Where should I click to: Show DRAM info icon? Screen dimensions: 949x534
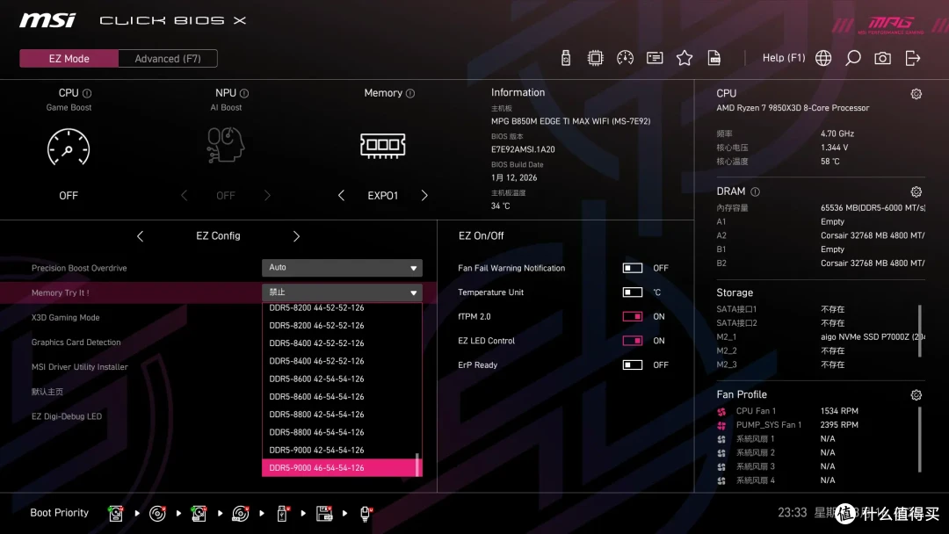click(x=756, y=191)
